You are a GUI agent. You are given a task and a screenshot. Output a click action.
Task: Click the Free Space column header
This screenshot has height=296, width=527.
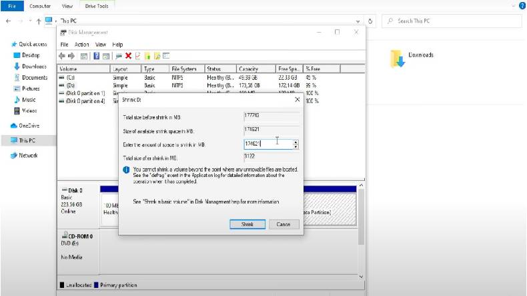tap(289, 69)
